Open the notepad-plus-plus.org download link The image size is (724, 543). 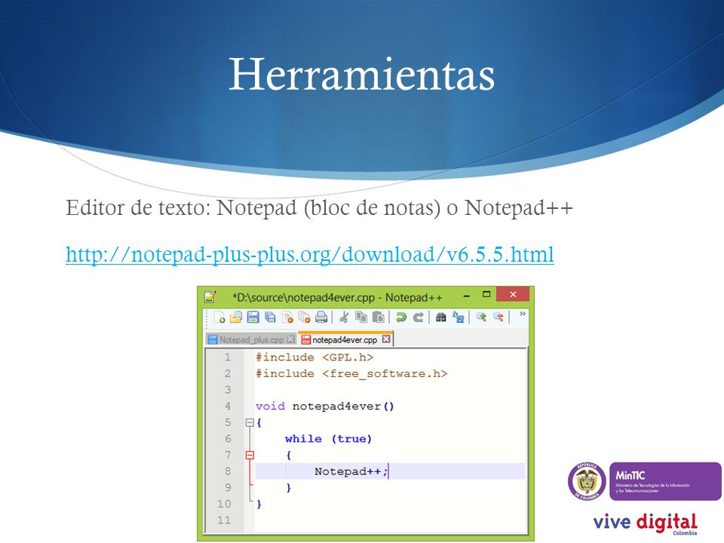pyautogui.click(x=310, y=254)
